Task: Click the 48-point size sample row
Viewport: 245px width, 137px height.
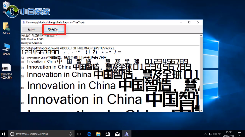Action: coord(110,86)
